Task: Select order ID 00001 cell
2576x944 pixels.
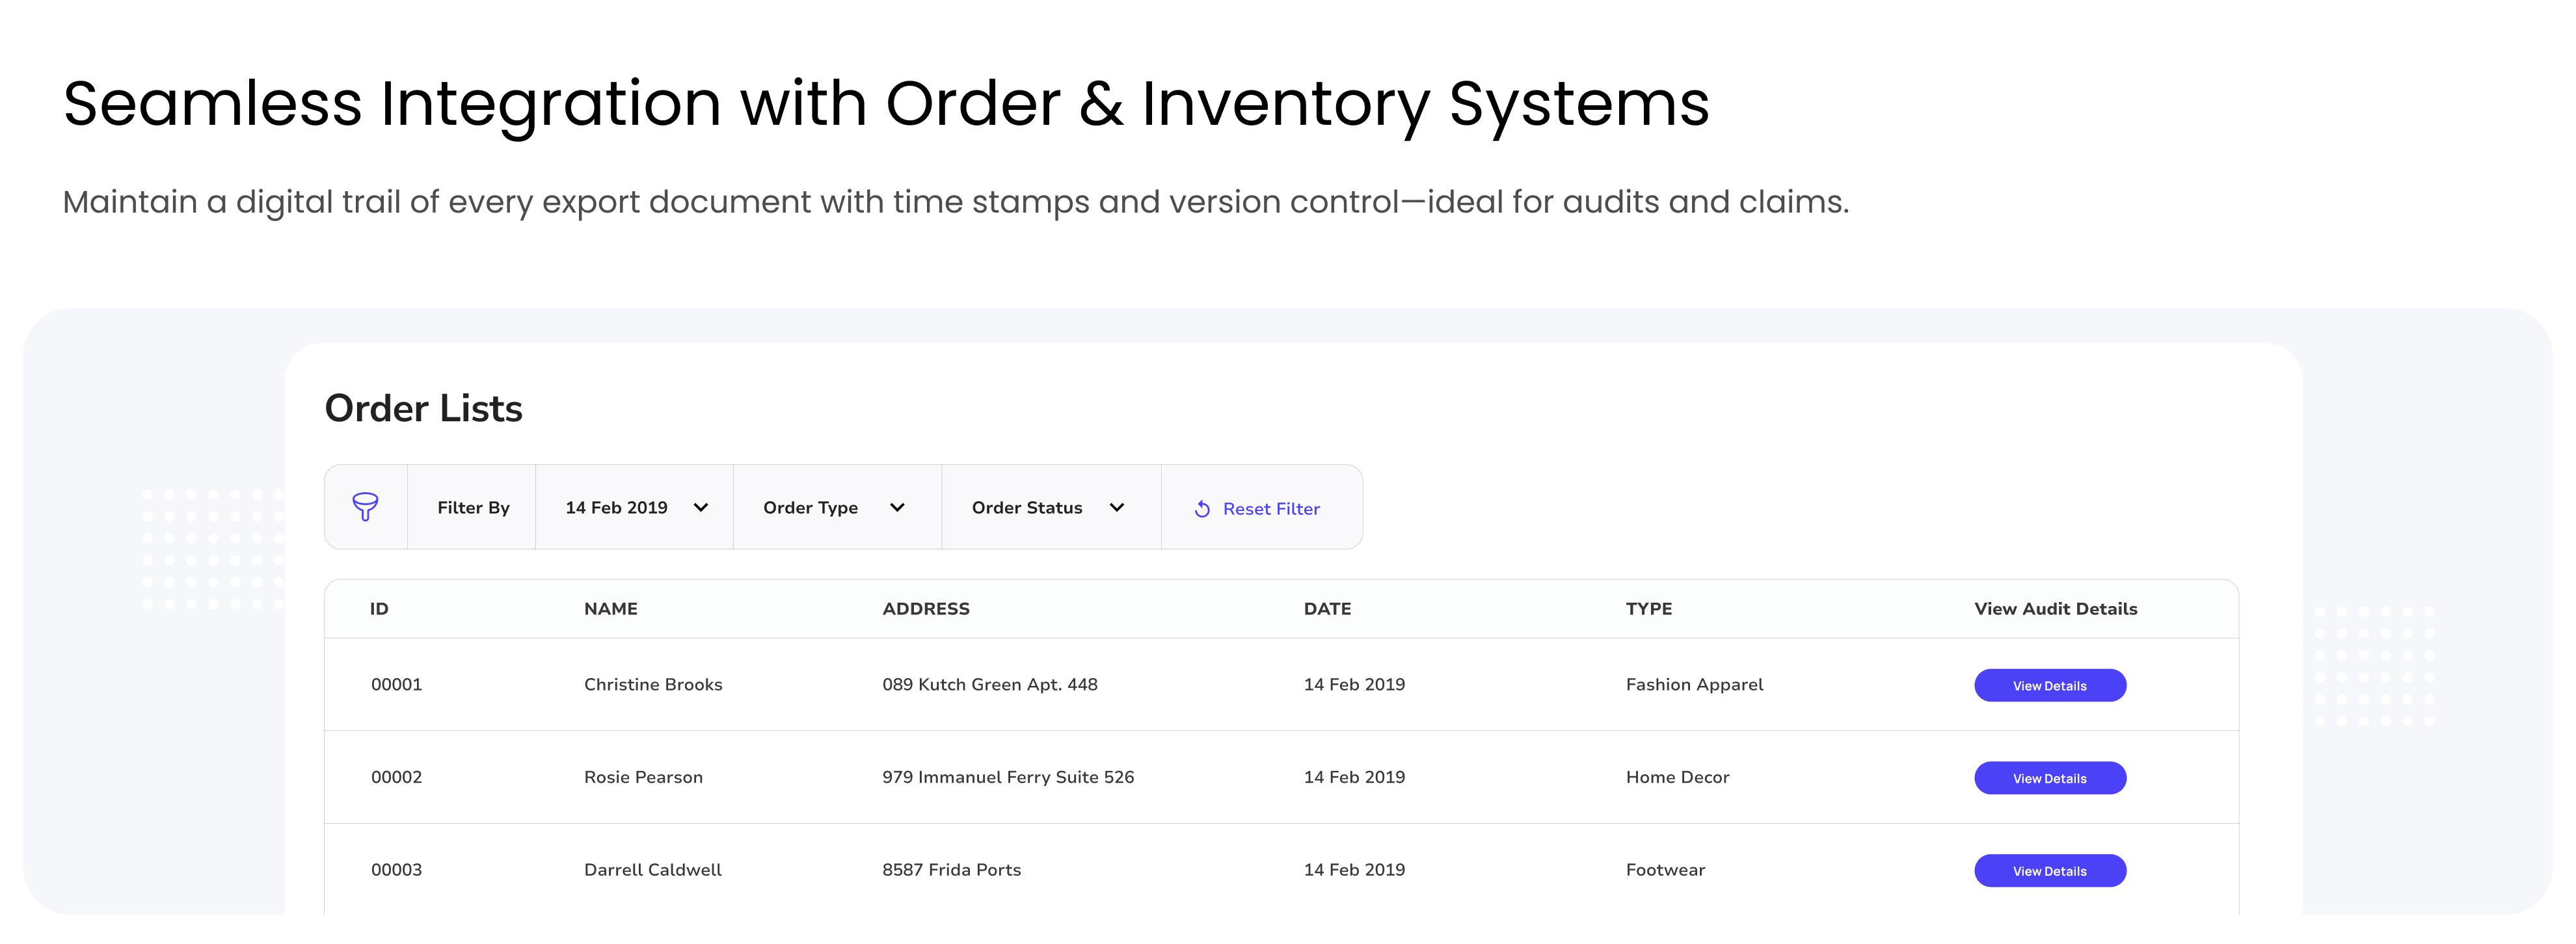Action: 396,685
